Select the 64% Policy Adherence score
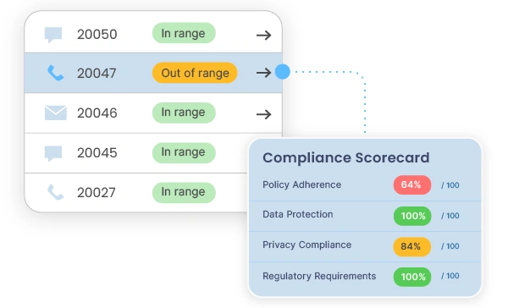This screenshot has height=308, width=508. pyautogui.click(x=412, y=184)
